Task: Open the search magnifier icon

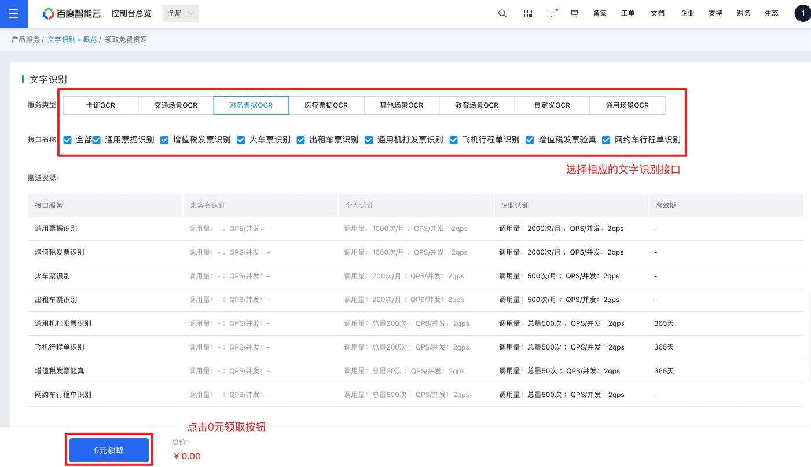Action: click(x=502, y=13)
